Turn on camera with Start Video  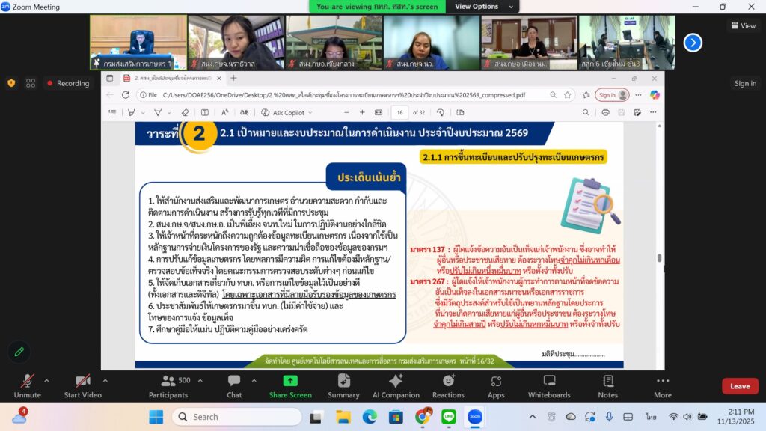82,385
